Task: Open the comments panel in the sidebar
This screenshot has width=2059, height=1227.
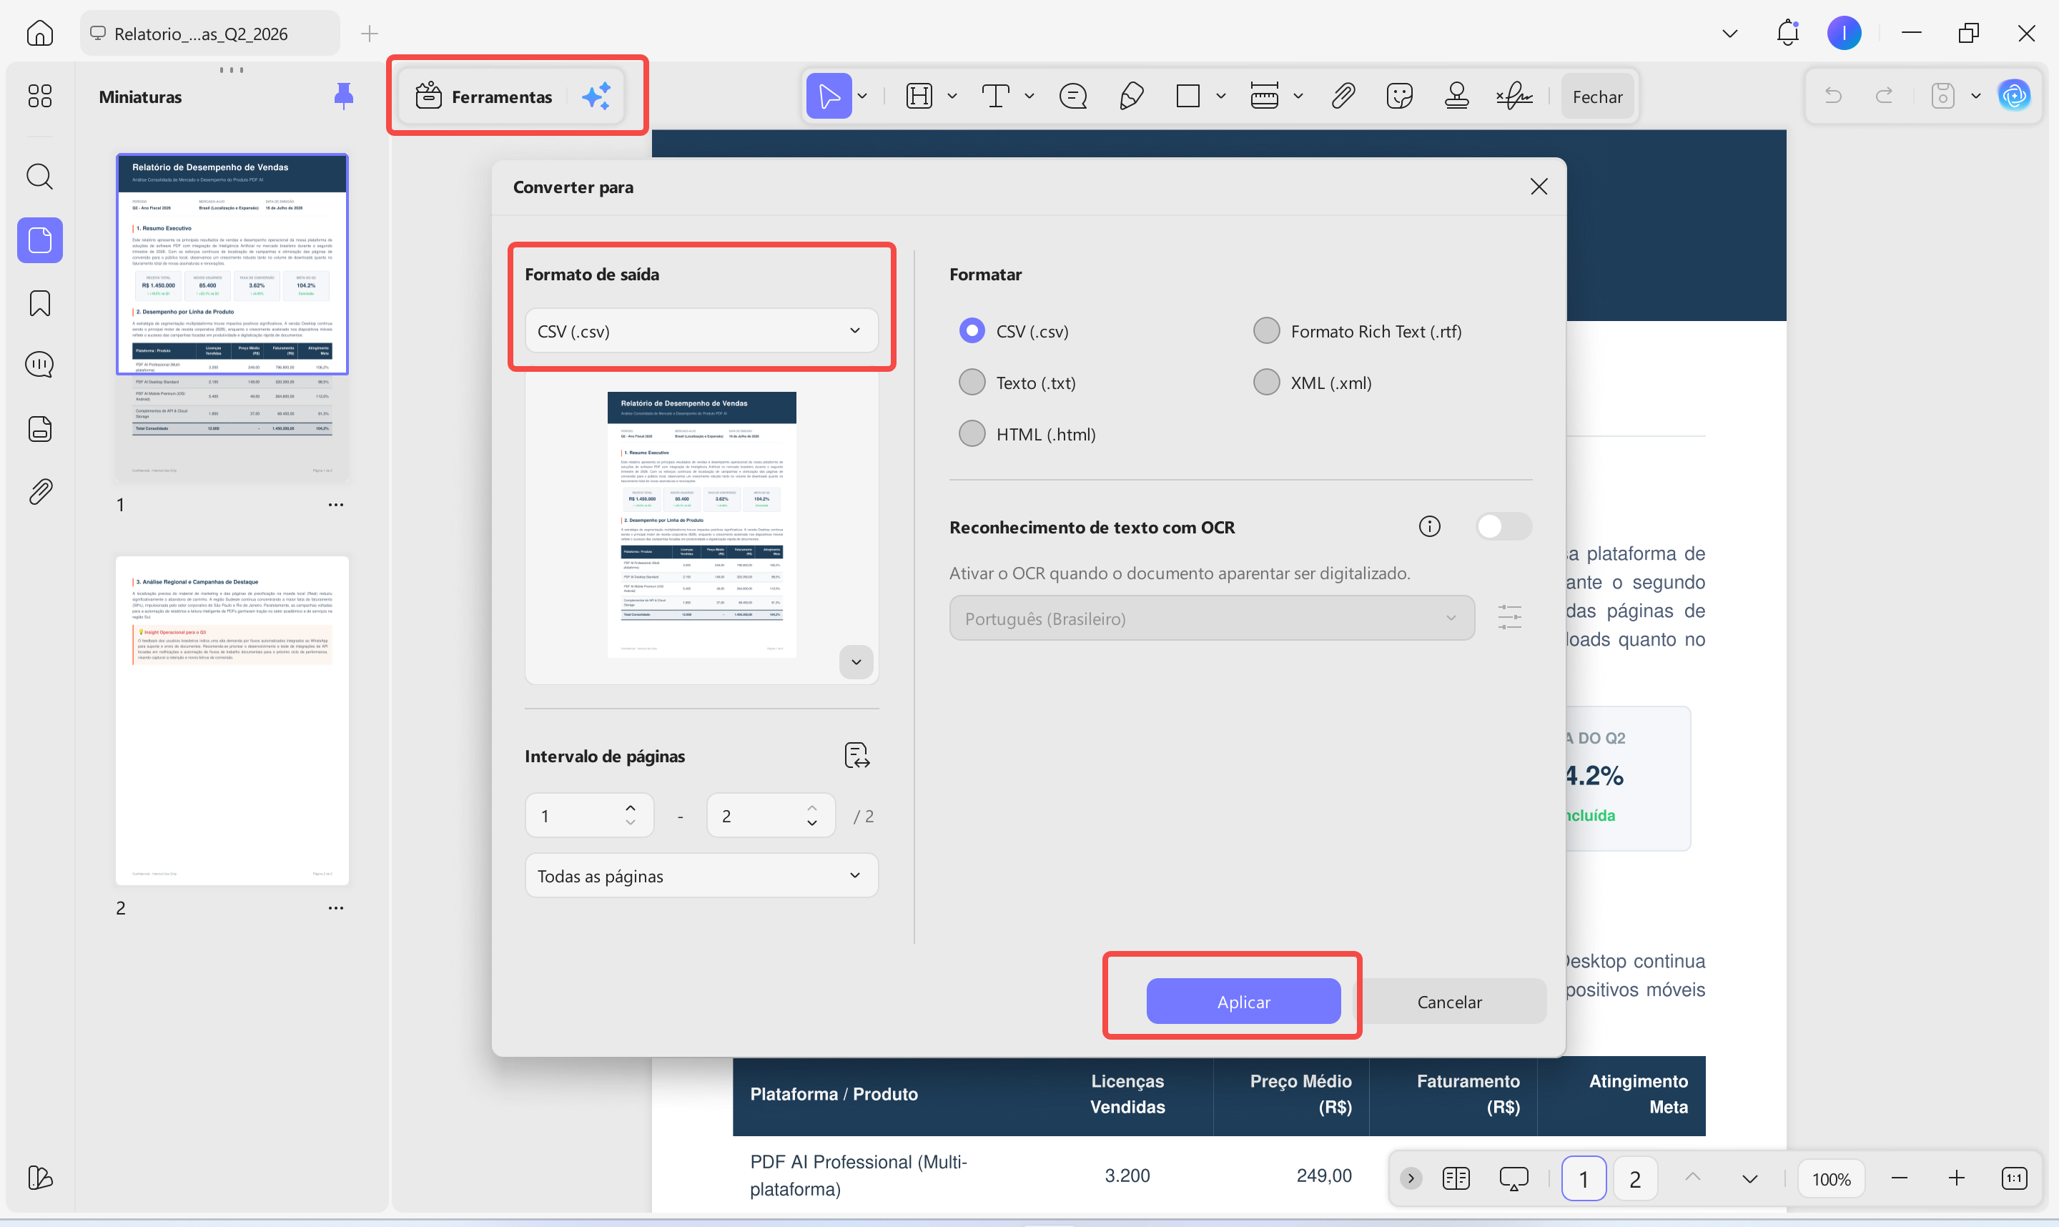Action: click(x=39, y=365)
